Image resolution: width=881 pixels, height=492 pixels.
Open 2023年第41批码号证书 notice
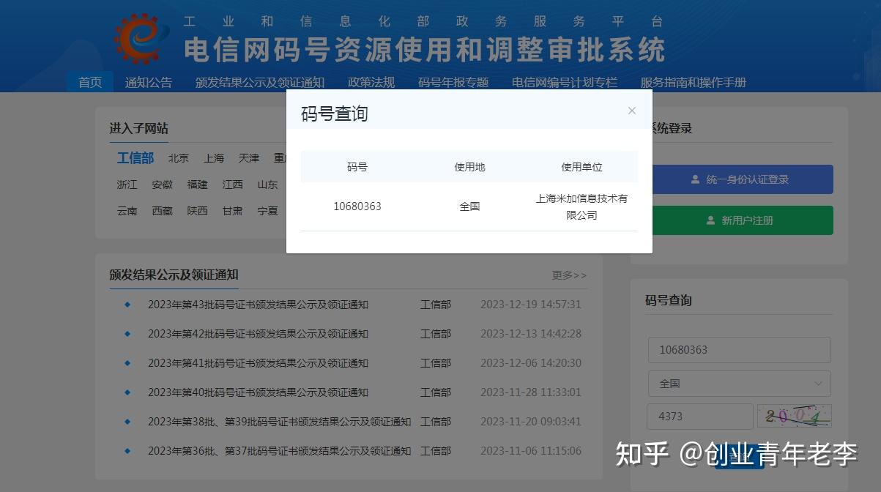tap(258, 363)
